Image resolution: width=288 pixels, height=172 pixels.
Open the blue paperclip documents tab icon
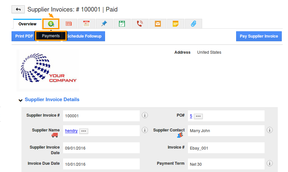tap(194, 24)
